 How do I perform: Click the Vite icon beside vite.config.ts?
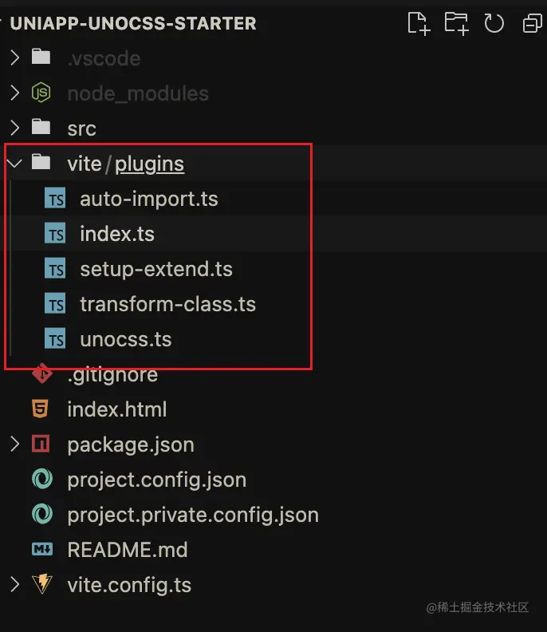(x=42, y=583)
